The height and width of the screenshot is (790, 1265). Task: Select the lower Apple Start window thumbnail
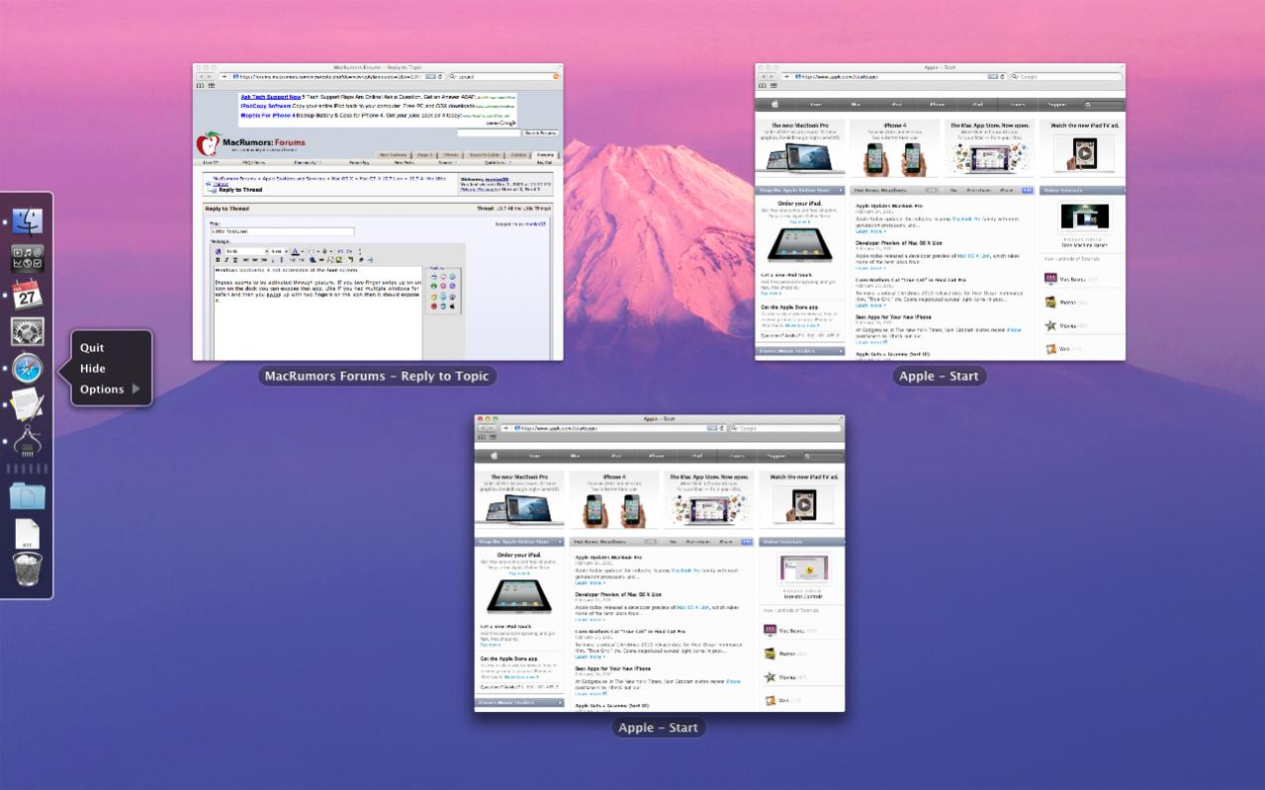[660, 563]
